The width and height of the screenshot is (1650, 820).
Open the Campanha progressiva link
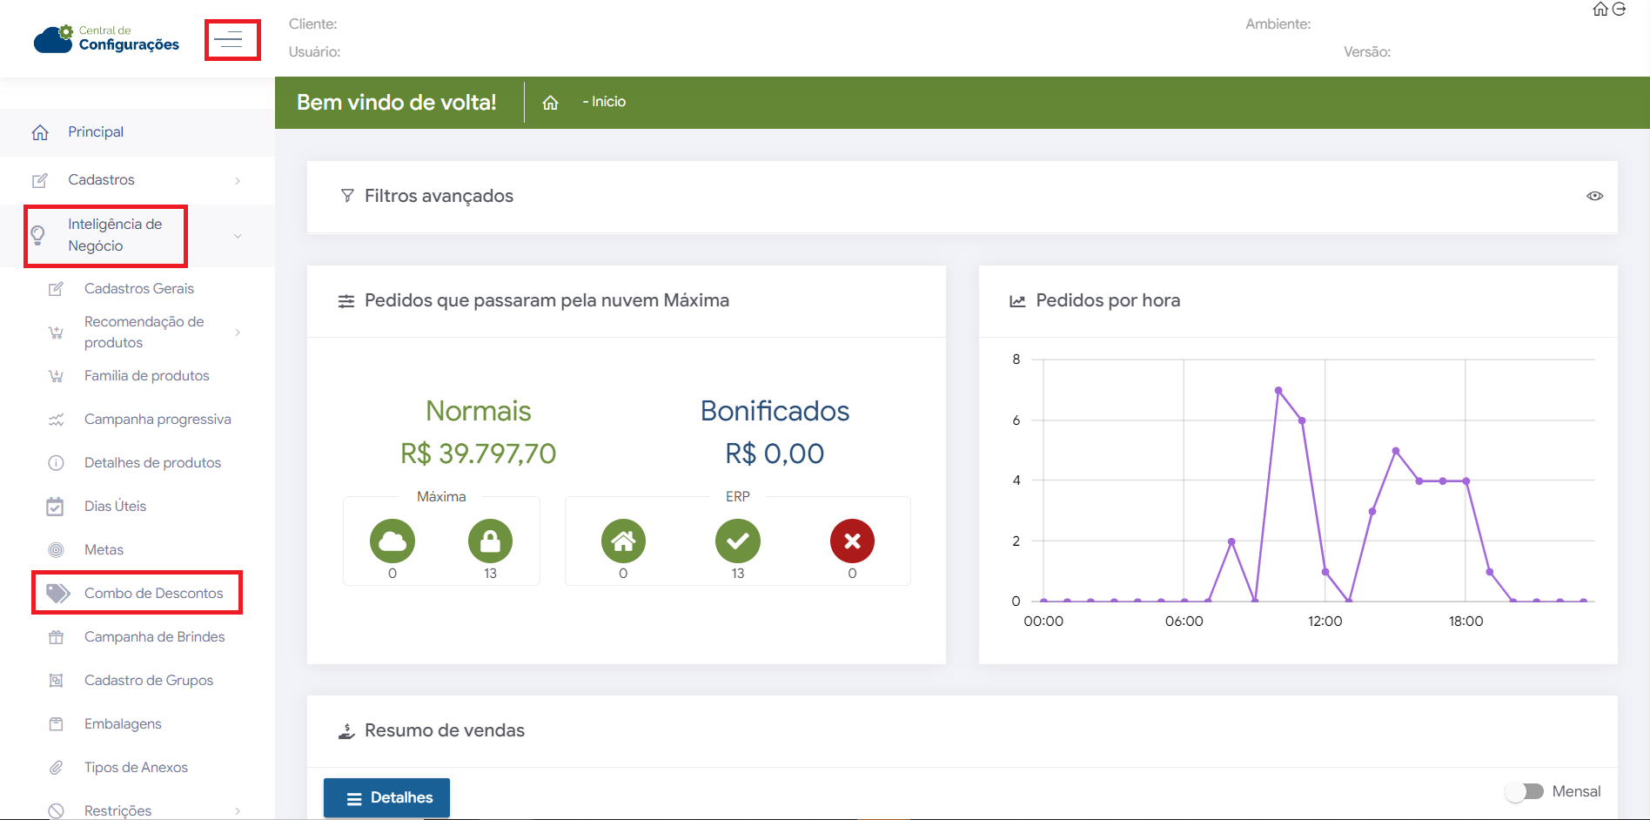[158, 420]
